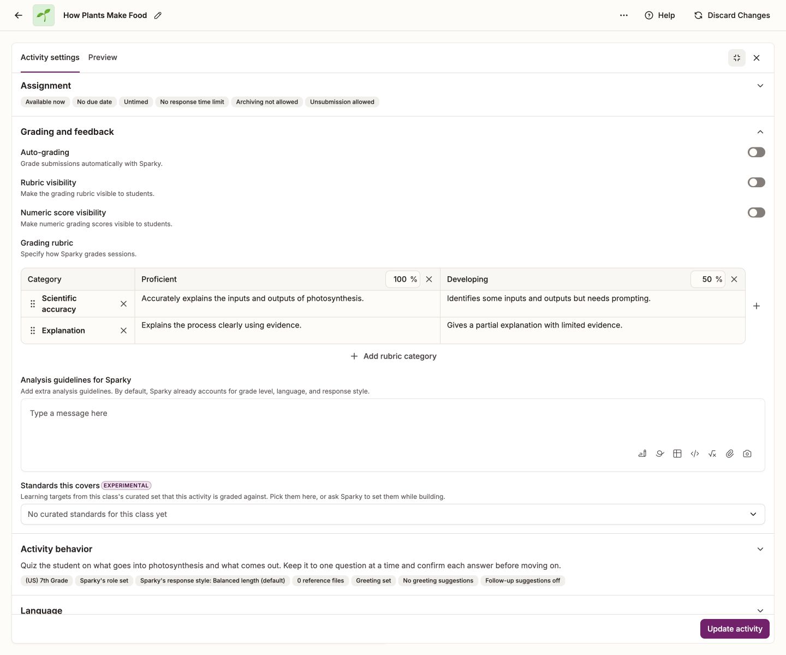Insert a code block into guidelines
Screen dimensions: 786x655
(x=695, y=454)
